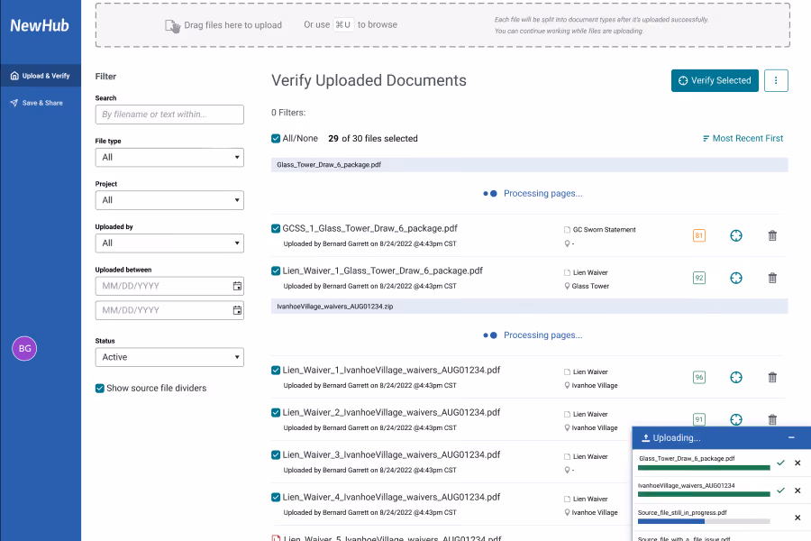This screenshot has width=811, height=541.
Task: Open the Project dropdown
Action: [169, 200]
